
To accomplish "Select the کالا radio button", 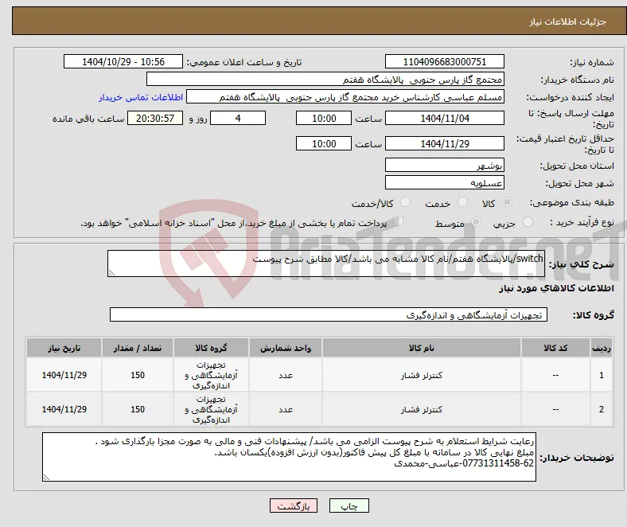I will [x=507, y=202].
